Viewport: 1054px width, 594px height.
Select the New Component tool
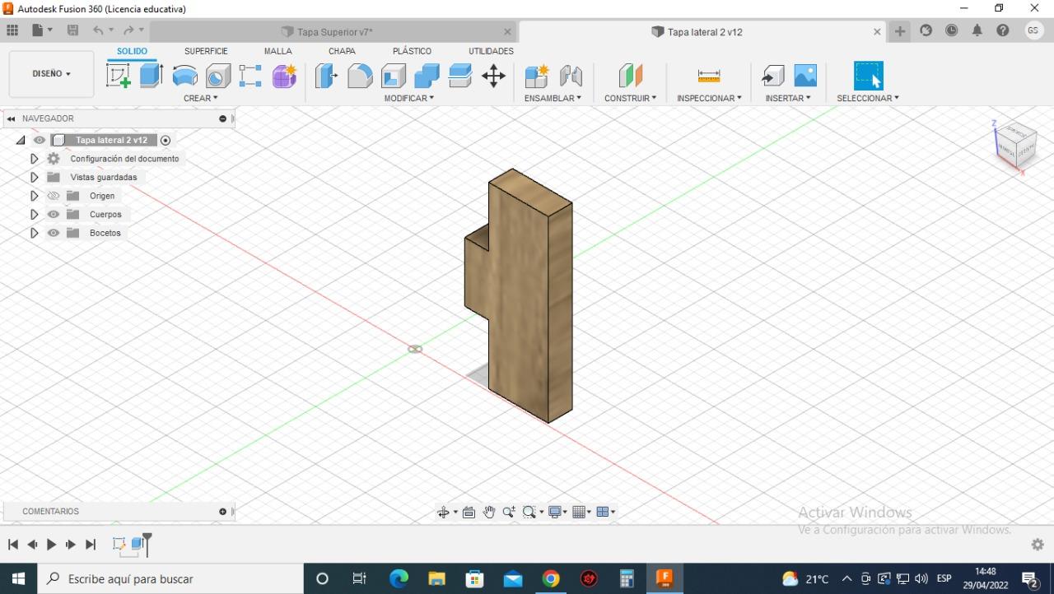click(x=537, y=76)
